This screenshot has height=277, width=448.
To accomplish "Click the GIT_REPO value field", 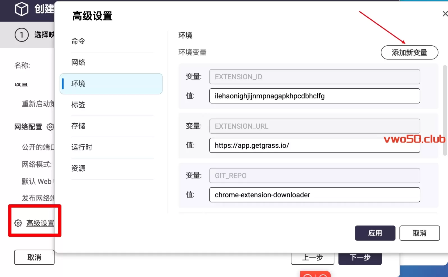I will [314, 195].
